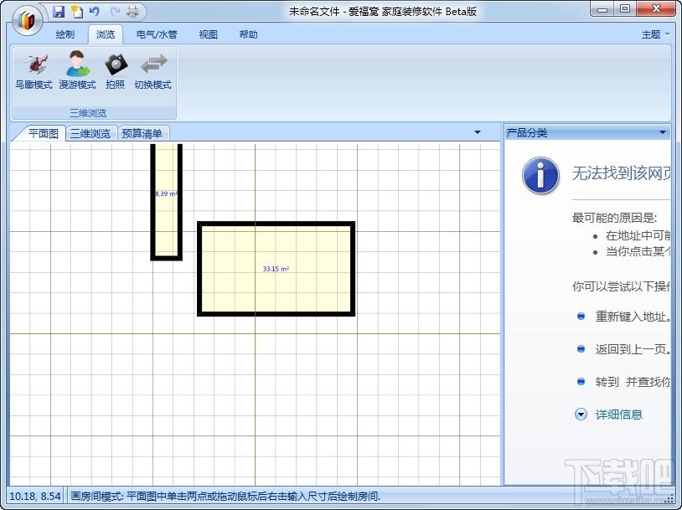Click the 详细信息 link text
Screen dimensions: 682x510
coord(618,415)
